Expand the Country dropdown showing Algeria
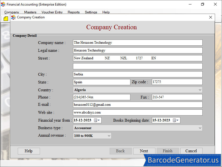 coord(199,90)
